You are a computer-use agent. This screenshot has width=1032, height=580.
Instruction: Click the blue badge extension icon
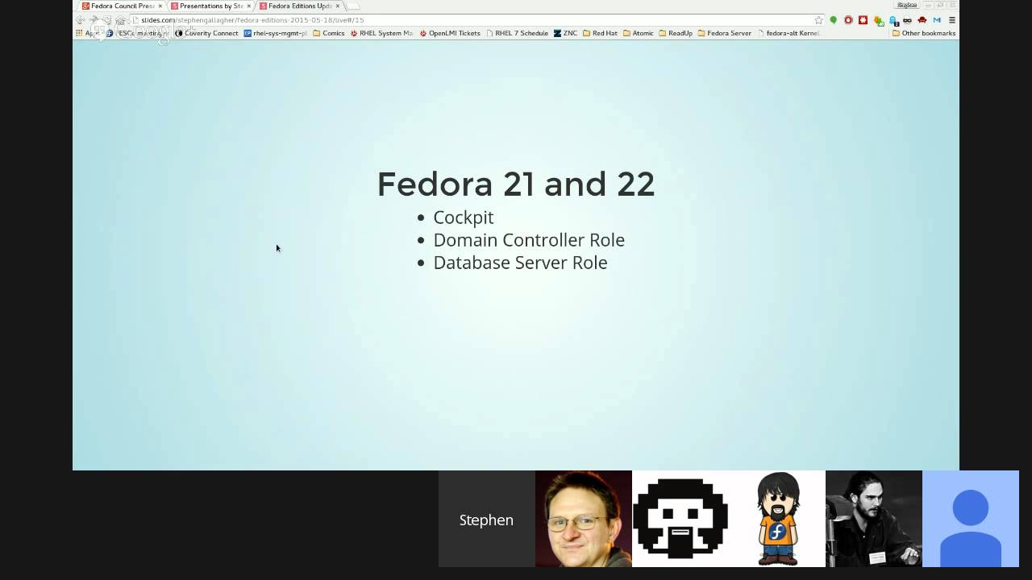point(893,21)
